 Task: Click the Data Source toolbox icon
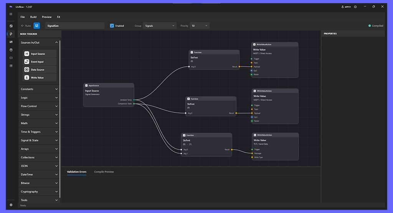click(26, 70)
